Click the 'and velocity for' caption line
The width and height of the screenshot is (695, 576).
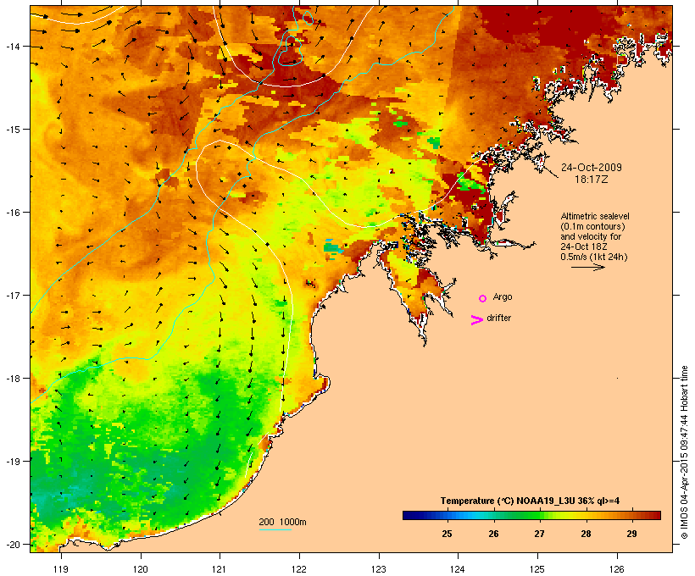591,236
